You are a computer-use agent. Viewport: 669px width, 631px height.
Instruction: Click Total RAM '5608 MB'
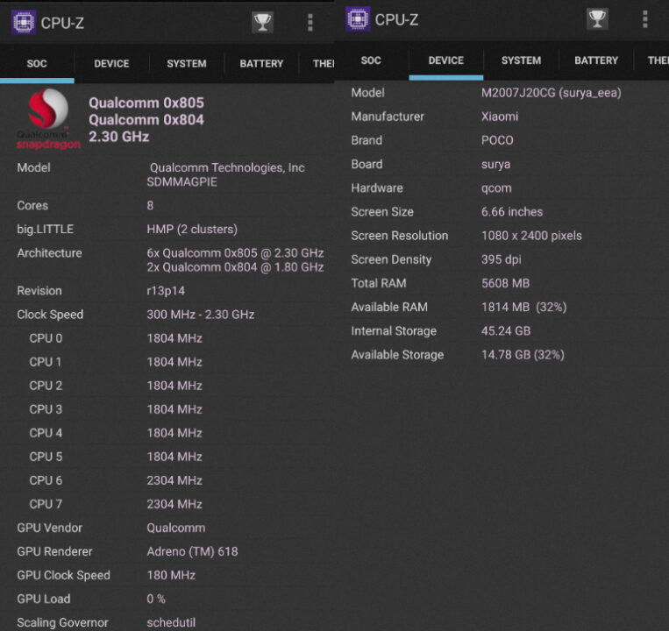[506, 284]
